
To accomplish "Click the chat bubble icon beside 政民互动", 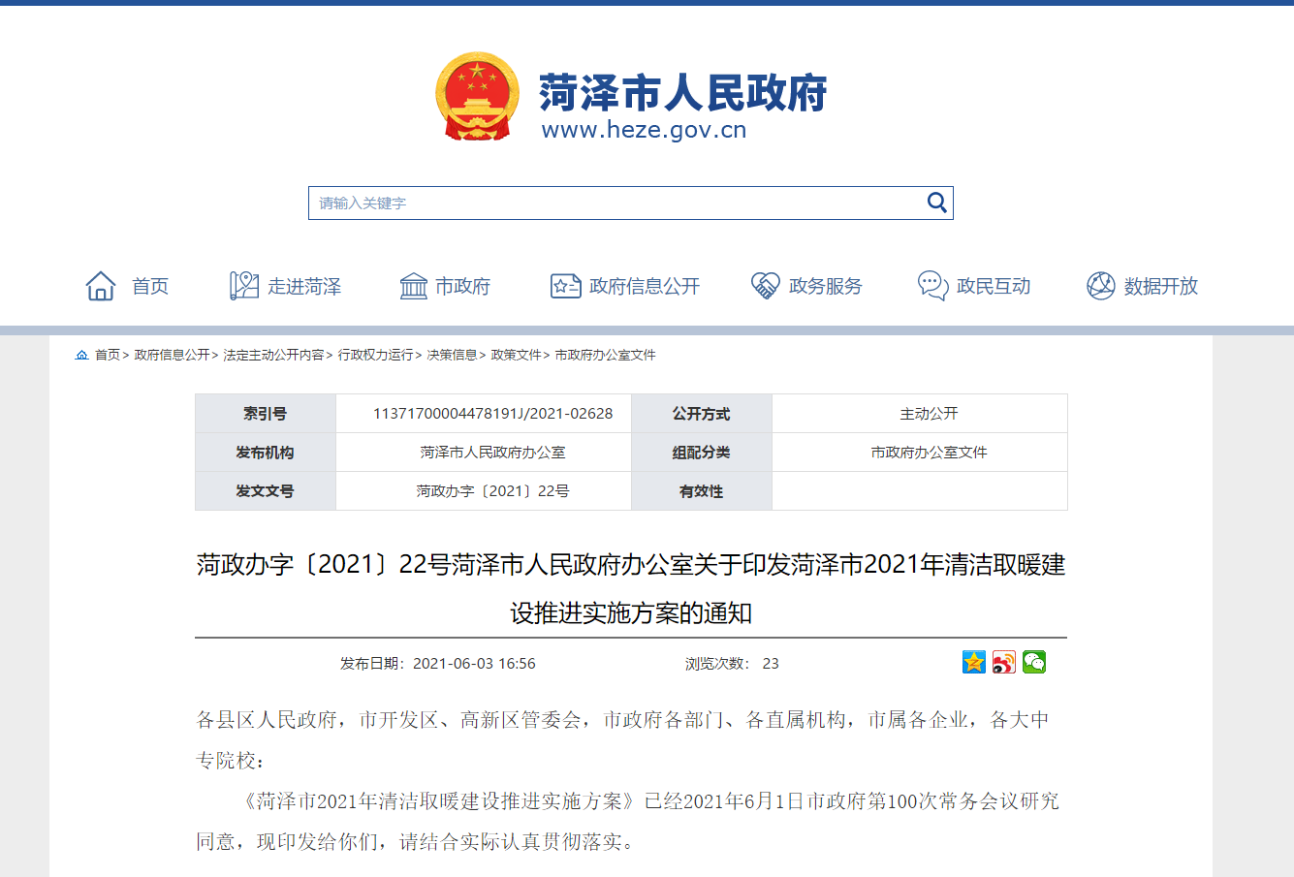I will click(x=932, y=286).
